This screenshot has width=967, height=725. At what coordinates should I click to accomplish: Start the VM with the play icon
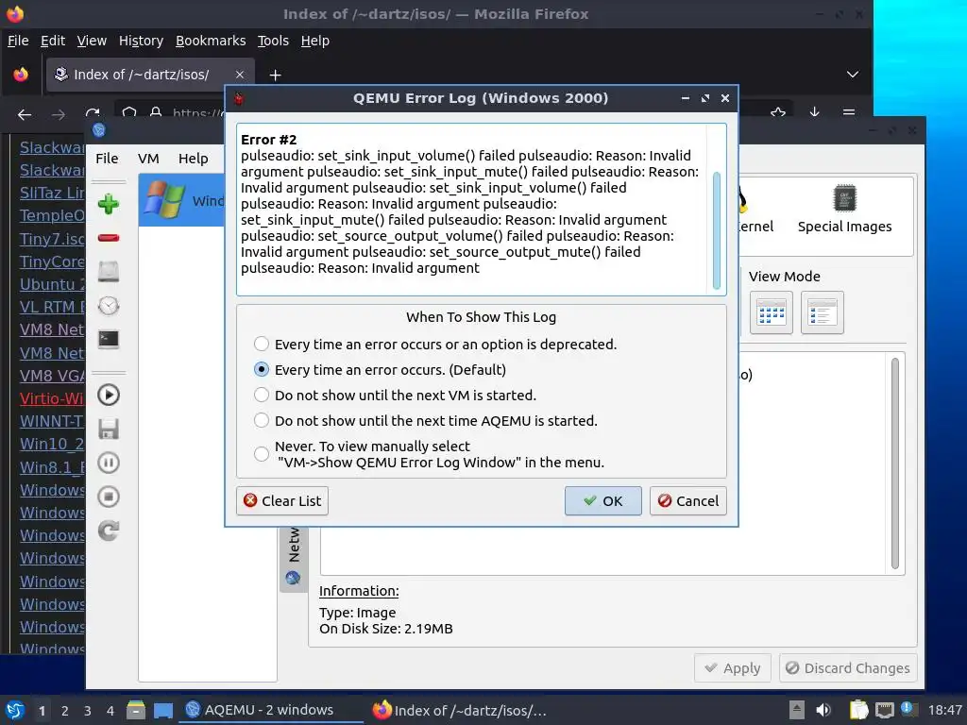click(109, 396)
